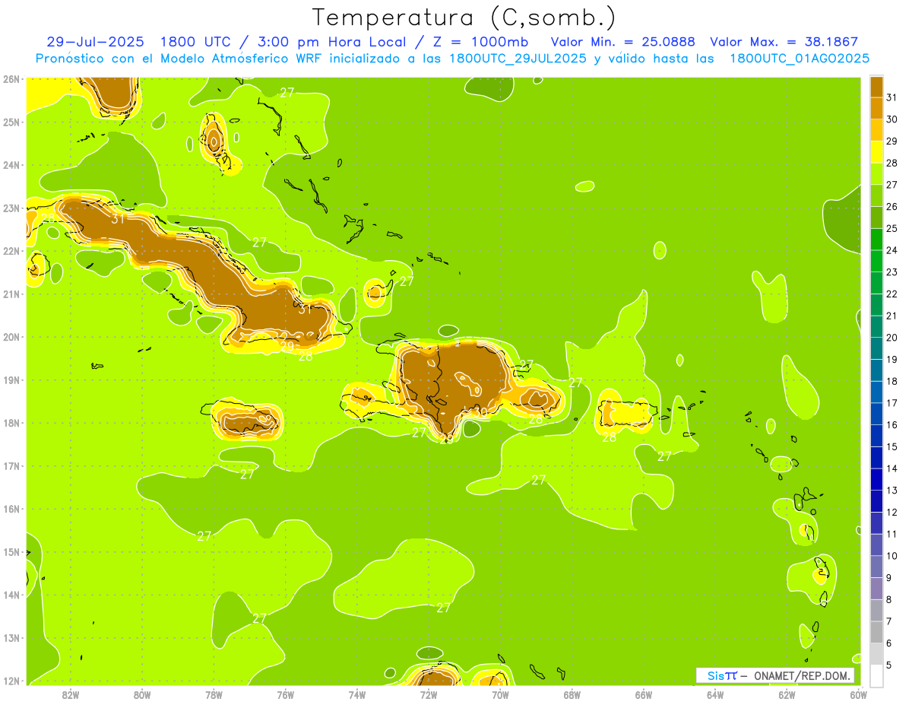The image size is (912, 705).
Task: Select the date text "29-Jul-2025"
Action: coord(96,42)
